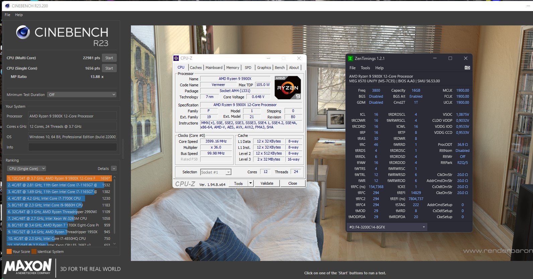Click the CPU-Z Validate button
This screenshot has width=533, height=279.
pyautogui.click(x=267, y=183)
